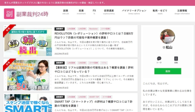Click the トーク chat bubble icon

159,58
